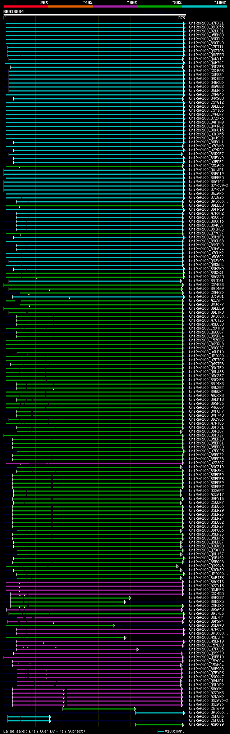Select hit label UniRef100_C6T679
Viewport: 230px width, 734px height.
[x=206, y=709]
